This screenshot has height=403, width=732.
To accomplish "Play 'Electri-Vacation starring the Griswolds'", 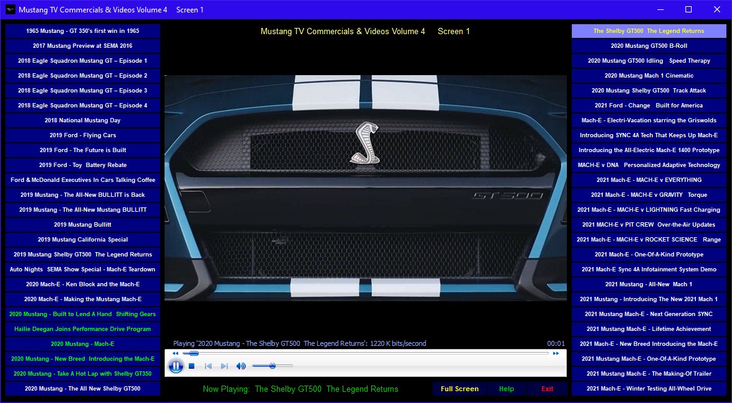I will 649,120.
